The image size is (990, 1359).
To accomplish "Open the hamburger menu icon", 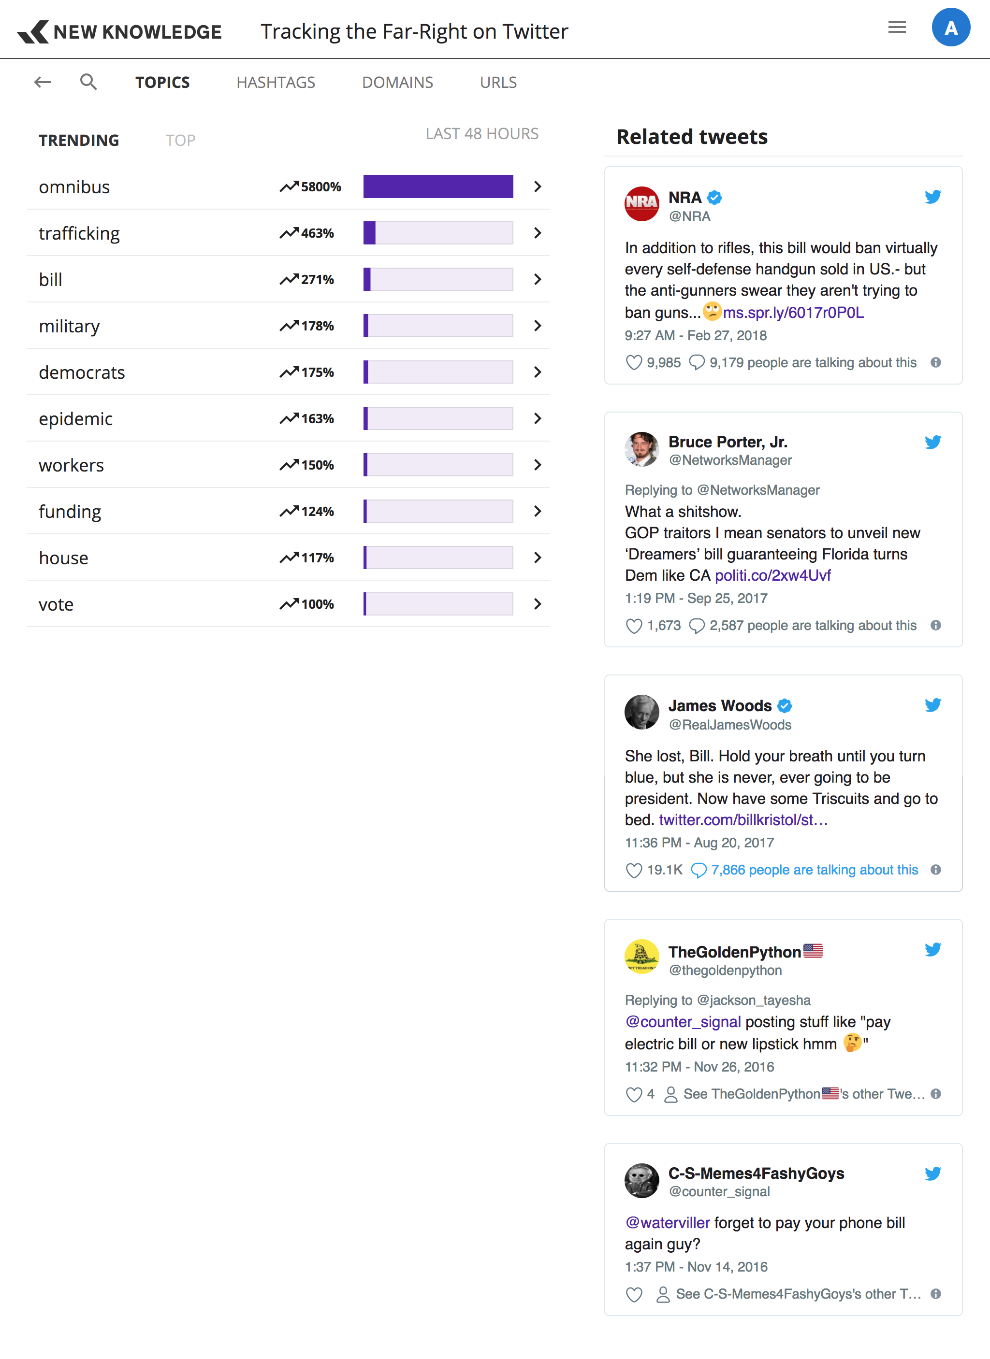I will (x=896, y=28).
